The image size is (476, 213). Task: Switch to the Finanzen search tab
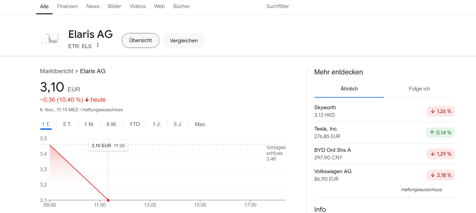[67, 6]
